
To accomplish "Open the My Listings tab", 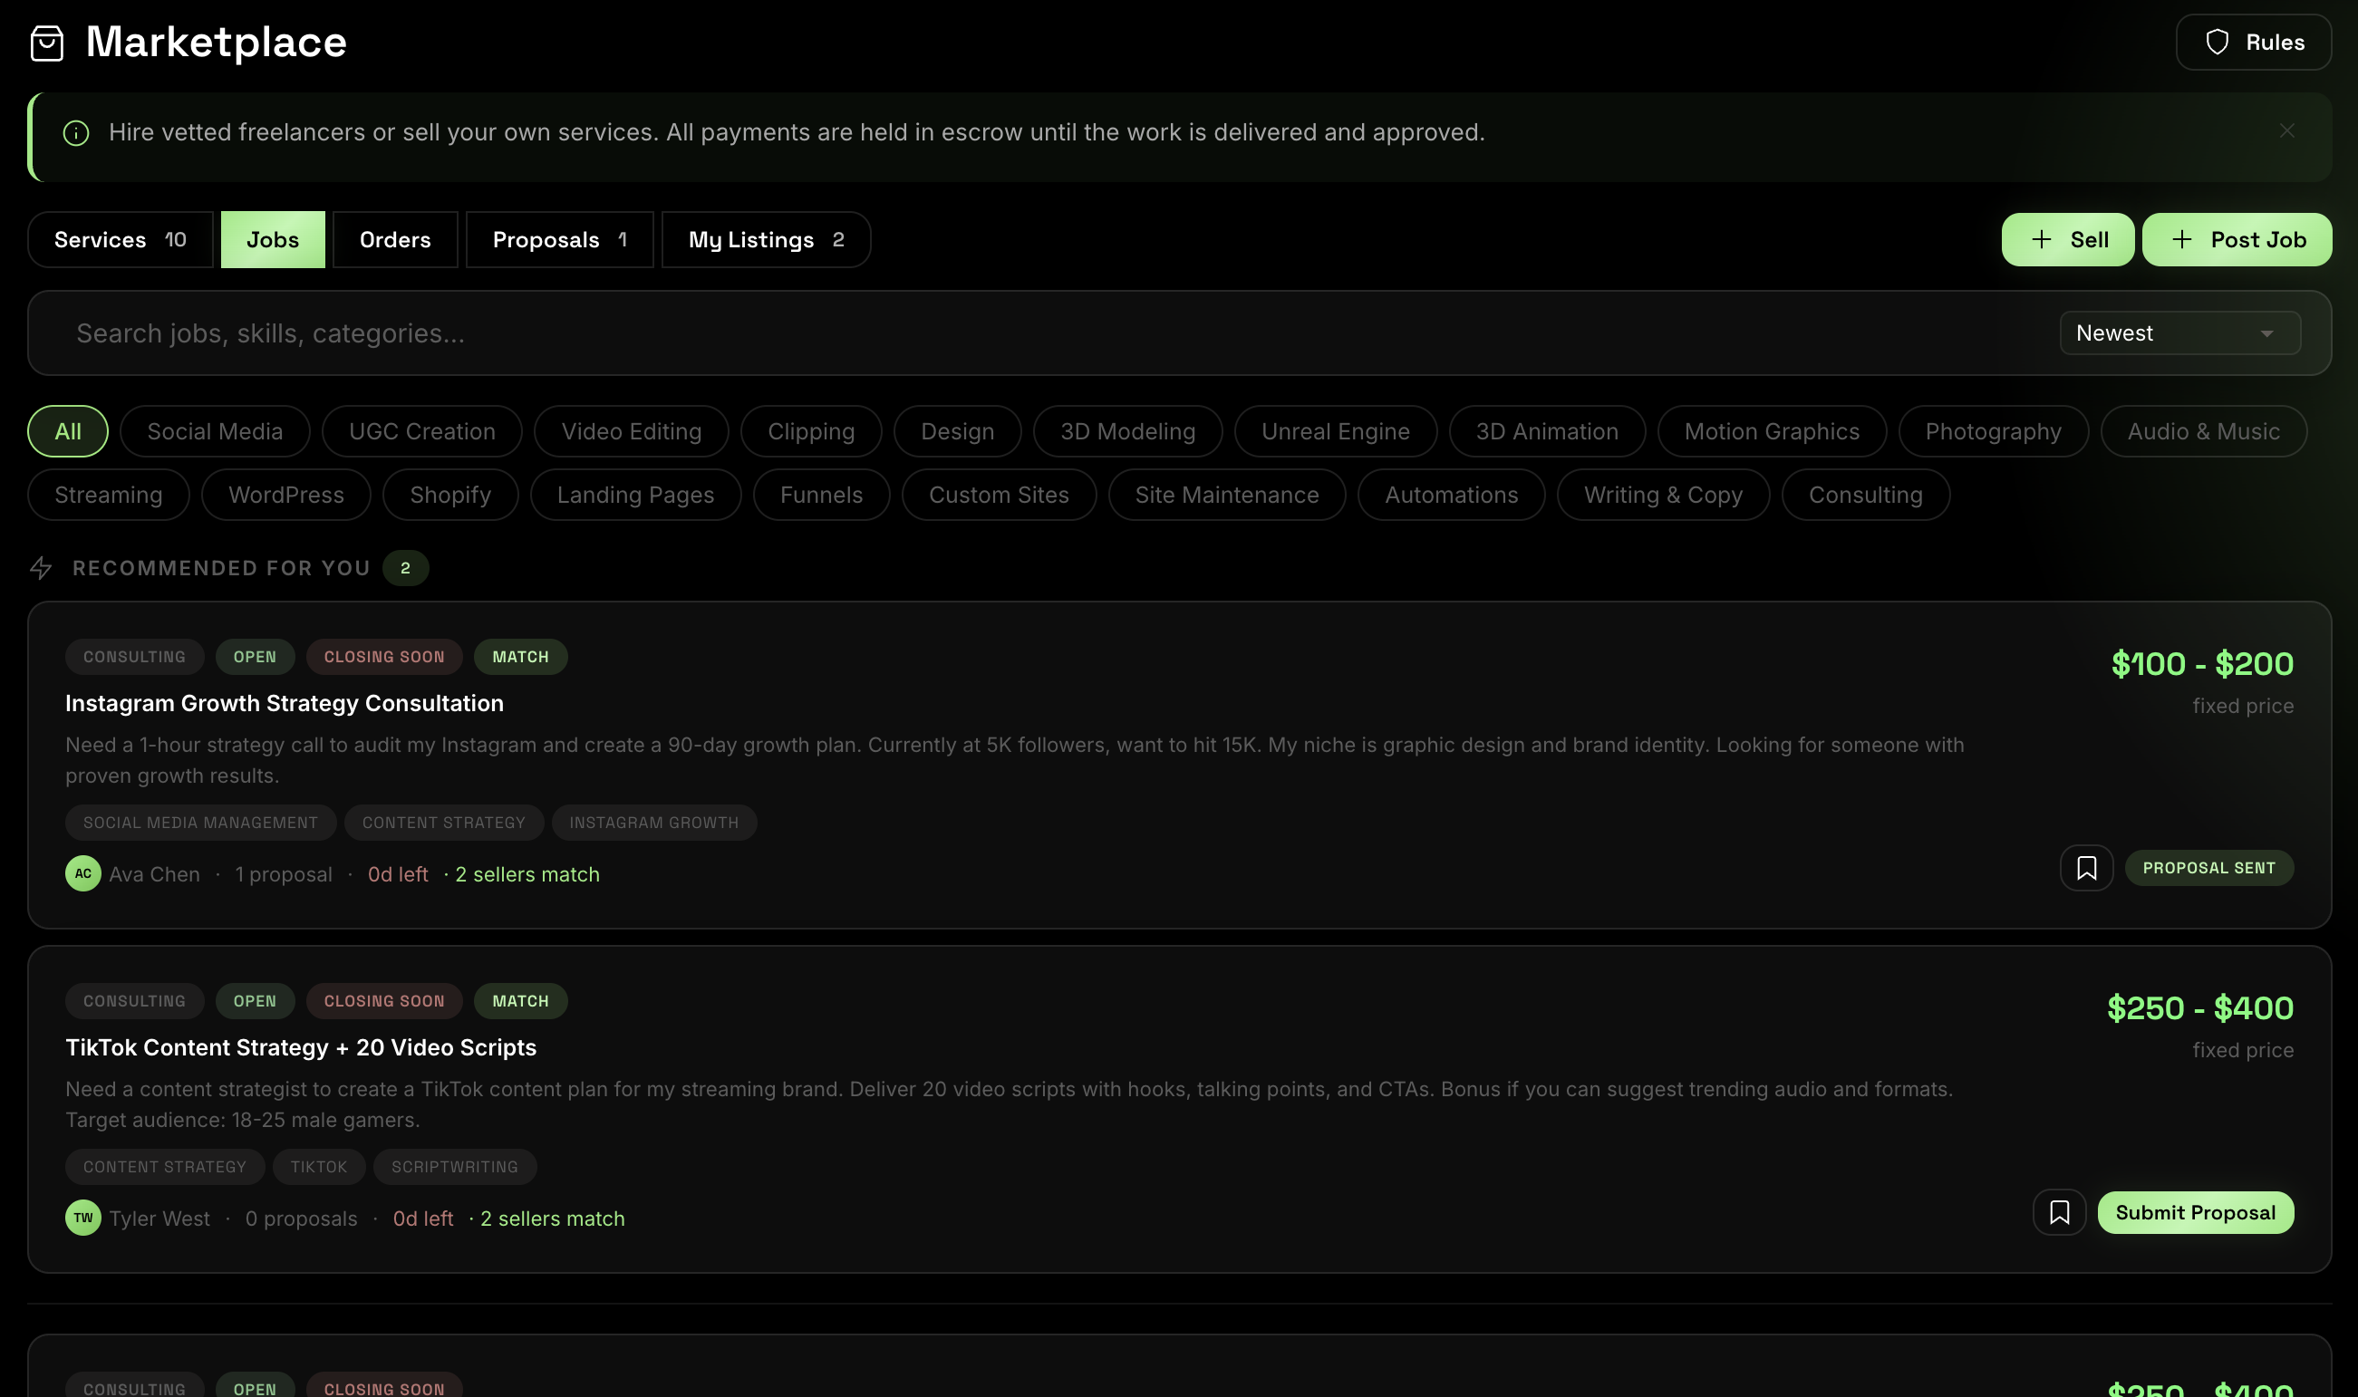I will click(765, 239).
